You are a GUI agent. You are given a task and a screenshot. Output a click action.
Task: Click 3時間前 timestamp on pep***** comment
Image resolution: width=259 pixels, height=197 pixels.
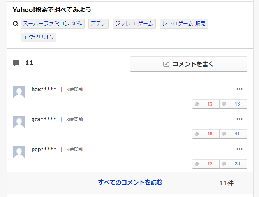pyautogui.click(x=75, y=150)
